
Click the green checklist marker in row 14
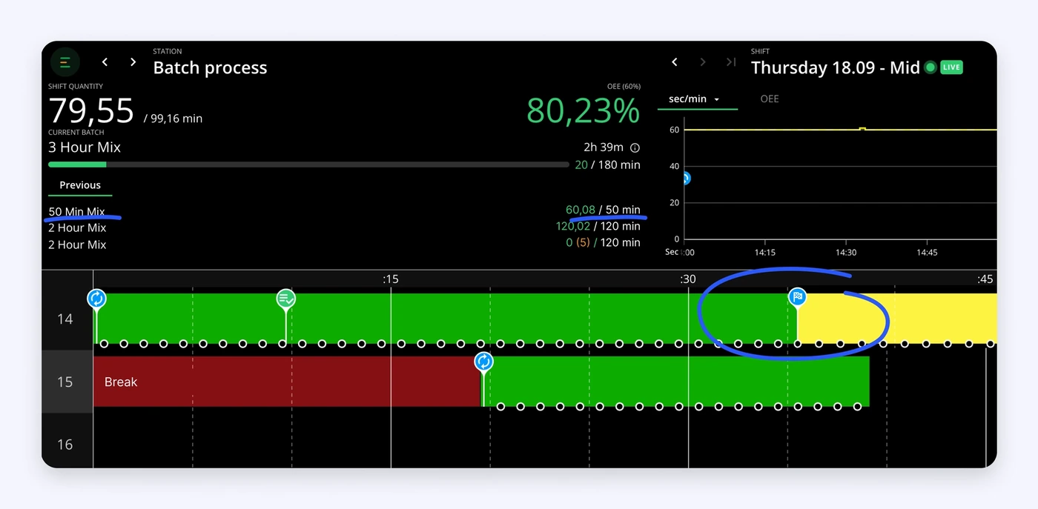(x=285, y=299)
